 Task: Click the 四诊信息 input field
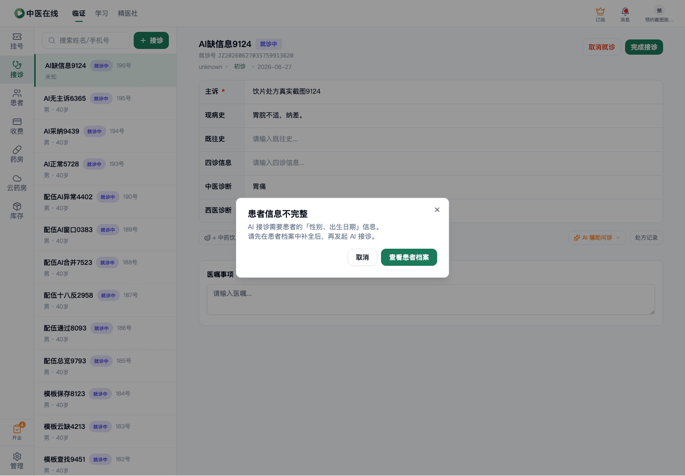click(x=454, y=163)
